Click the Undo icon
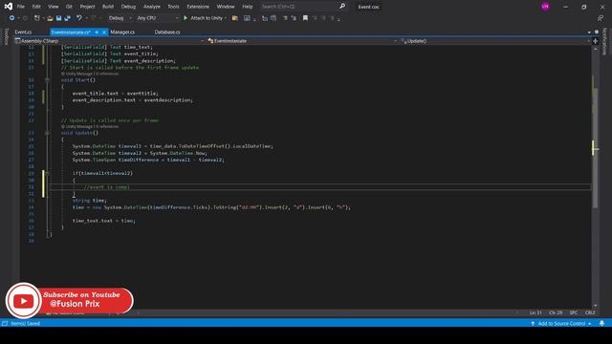 point(79,18)
